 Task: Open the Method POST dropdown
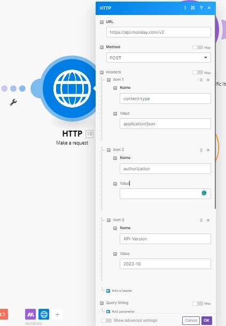click(x=159, y=58)
